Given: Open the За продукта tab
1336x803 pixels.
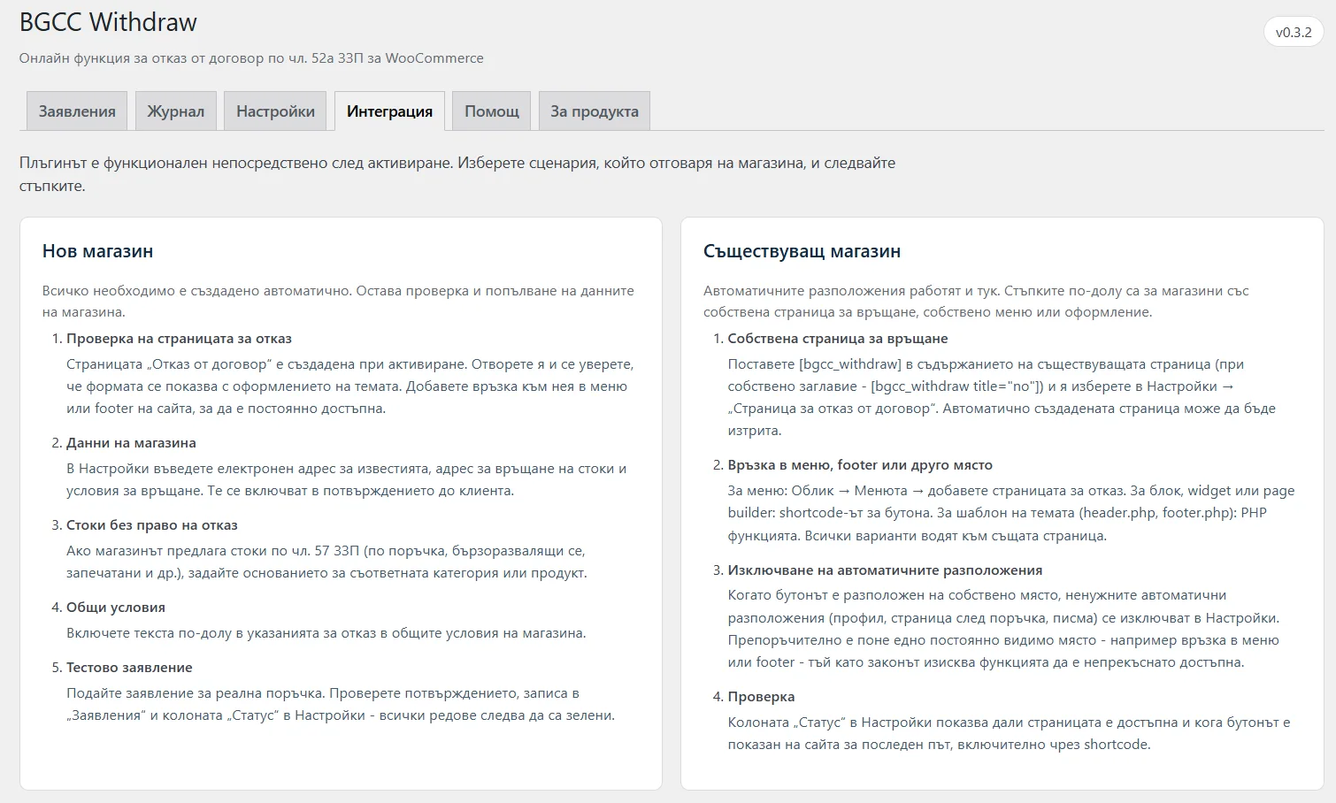Looking at the screenshot, I should point(595,111).
